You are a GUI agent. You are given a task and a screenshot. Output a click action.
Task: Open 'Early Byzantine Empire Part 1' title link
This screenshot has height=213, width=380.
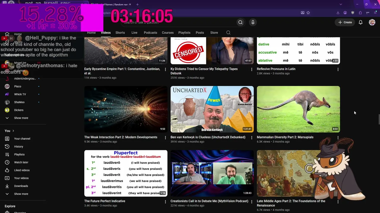pos(122,71)
